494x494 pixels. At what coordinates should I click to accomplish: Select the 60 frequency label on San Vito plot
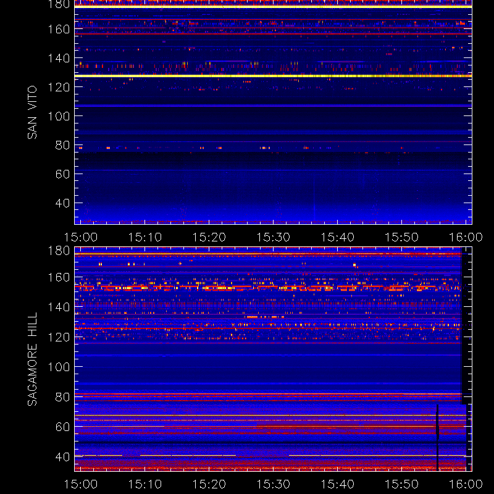click(62, 174)
